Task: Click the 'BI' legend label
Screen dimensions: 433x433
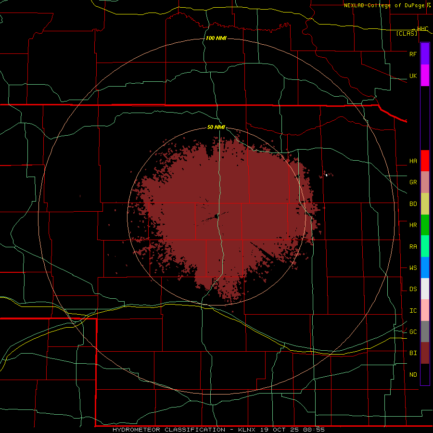Action: click(x=413, y=353)
